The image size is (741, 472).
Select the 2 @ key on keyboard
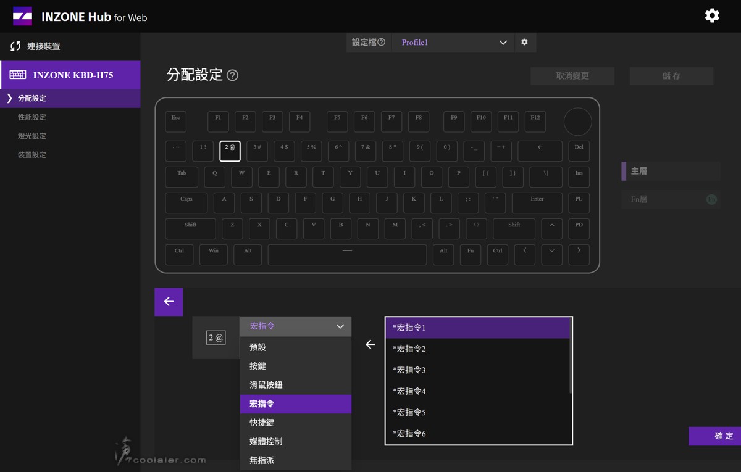click(230, 151)
